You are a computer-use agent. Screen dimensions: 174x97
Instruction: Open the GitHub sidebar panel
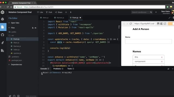click(x=2, y=35)
